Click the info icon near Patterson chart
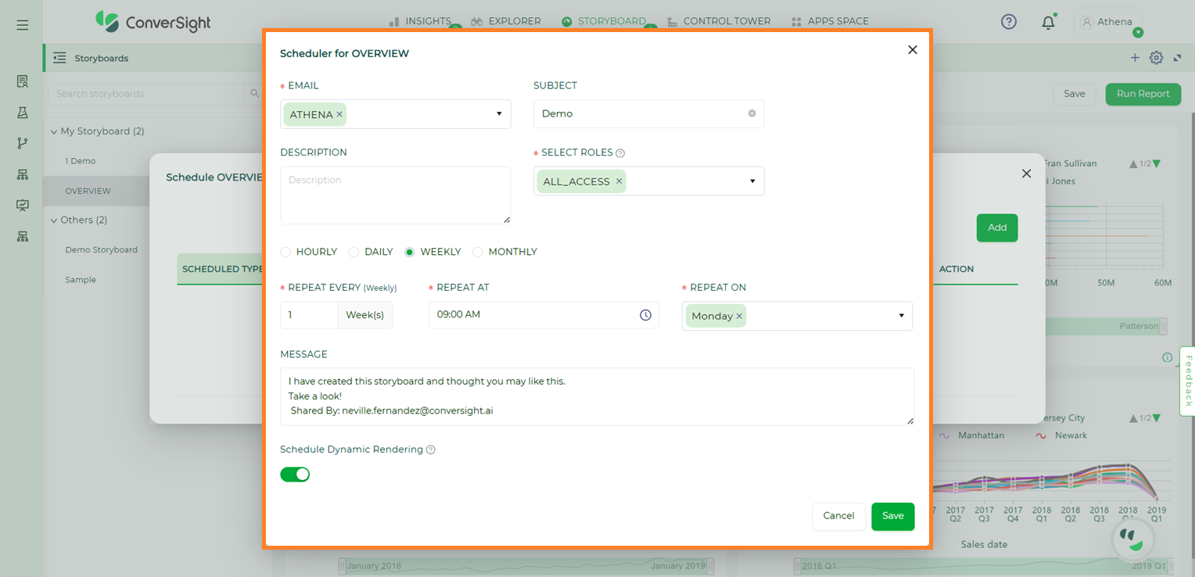Screen dimensions: 1195x577 tap(1168, 357)
